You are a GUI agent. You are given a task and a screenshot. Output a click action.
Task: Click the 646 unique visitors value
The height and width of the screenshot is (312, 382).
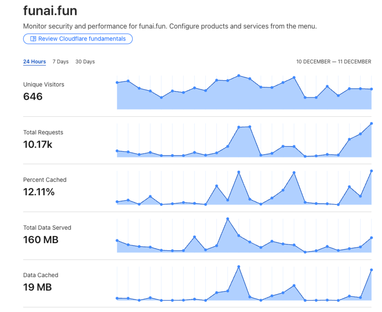33,97
